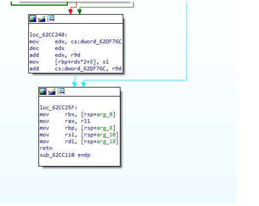The height and width of the screenshot is (206, 259).
Task: Click the red arrowhead above loc_62CC248
Action: pyautogui.click(x=71, y=11)
